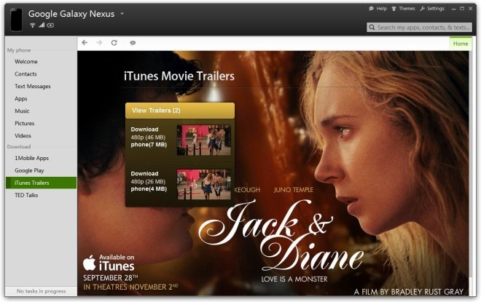Minimize the application window
The image size is (481, 302).
454,9
